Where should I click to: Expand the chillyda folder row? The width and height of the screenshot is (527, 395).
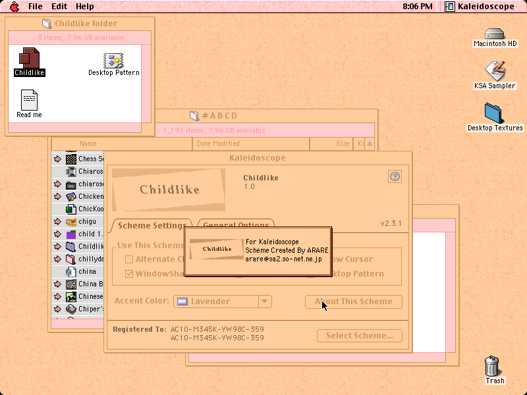(x=57, y=259)
